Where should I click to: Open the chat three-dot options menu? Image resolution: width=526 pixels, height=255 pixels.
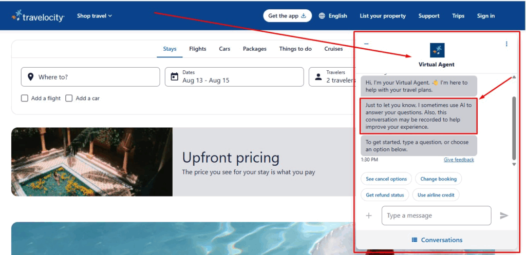[x=506, y=44]
